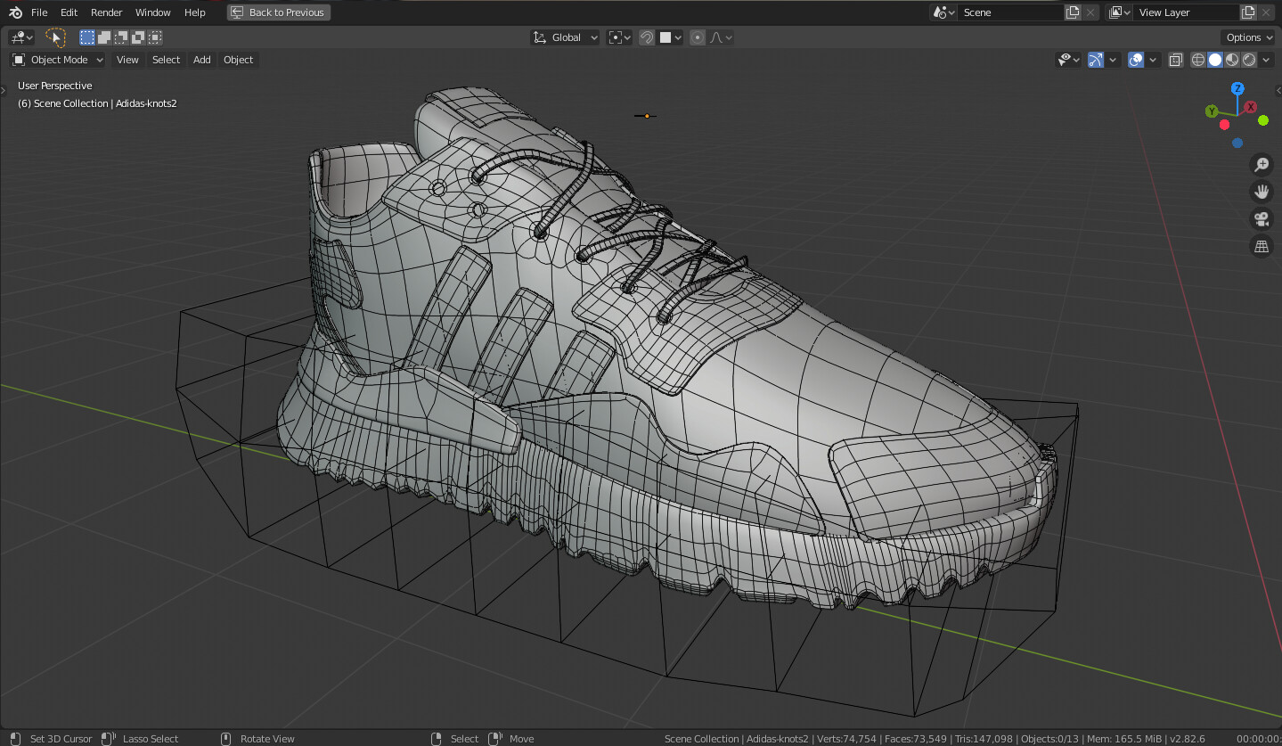Open snapping options dropdown
Viewport: 1282px width, 746px height.
pos(671,37)
